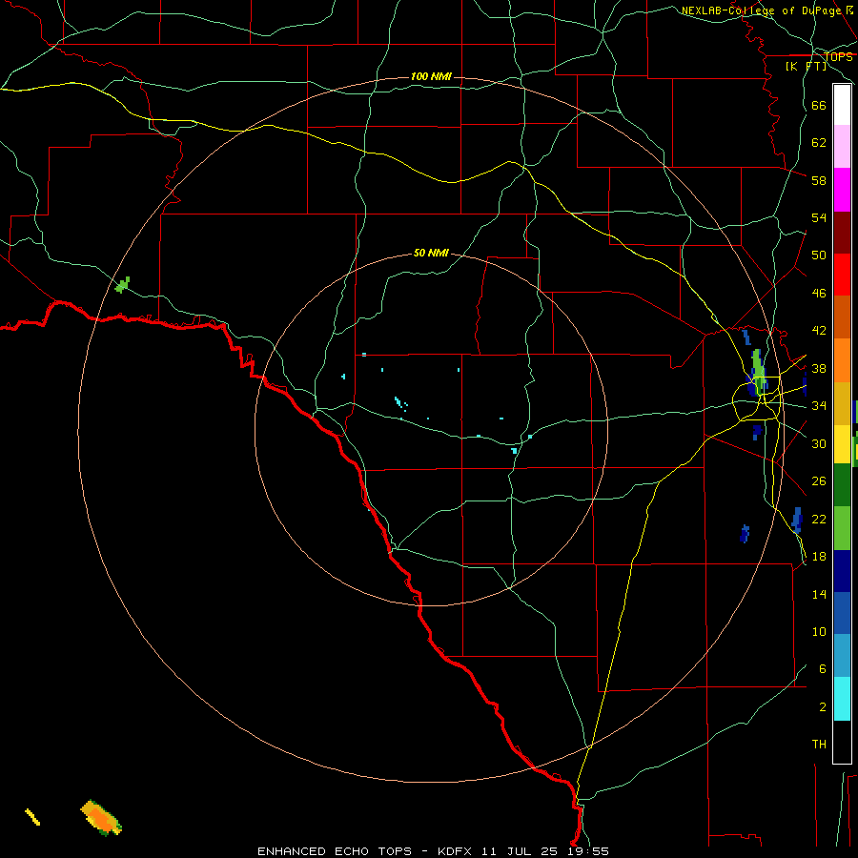Click the white swatch on the tops scale
This screenshot has width=858, height=858.
point(842,105)
